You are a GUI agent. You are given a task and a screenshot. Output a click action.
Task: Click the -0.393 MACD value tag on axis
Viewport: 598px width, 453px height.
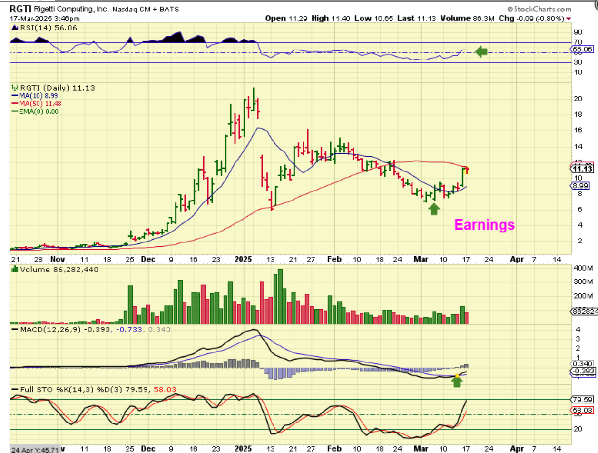582,372
